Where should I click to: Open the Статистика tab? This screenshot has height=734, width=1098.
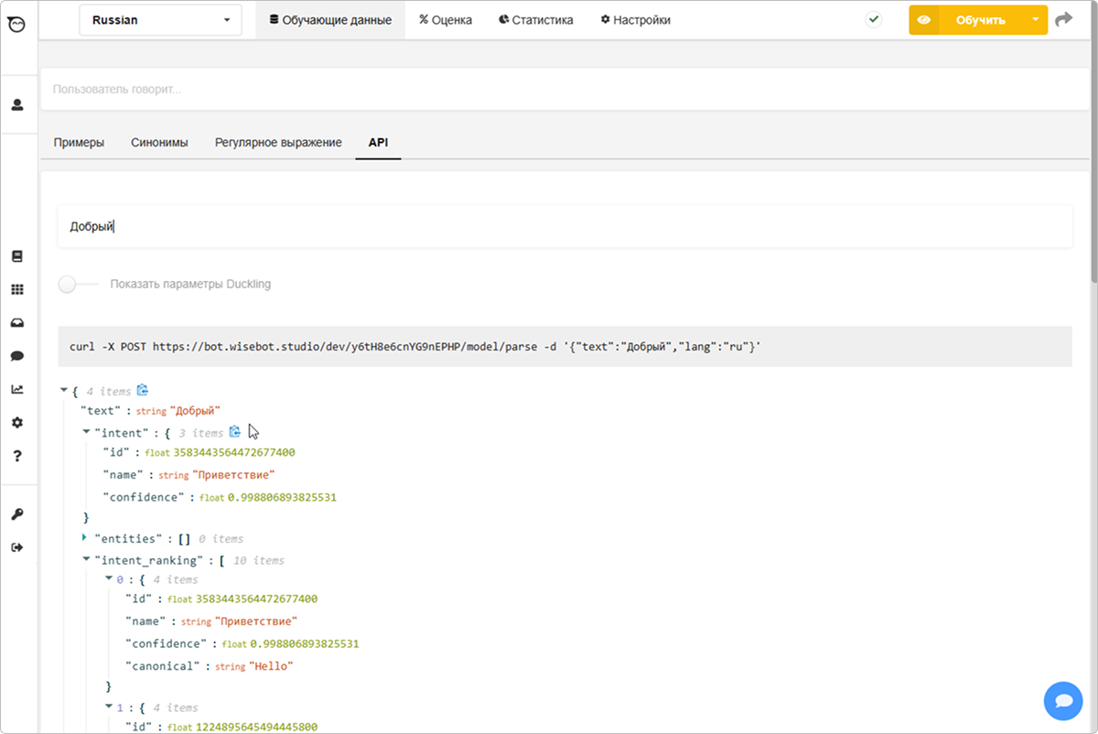tap(536, 20)
